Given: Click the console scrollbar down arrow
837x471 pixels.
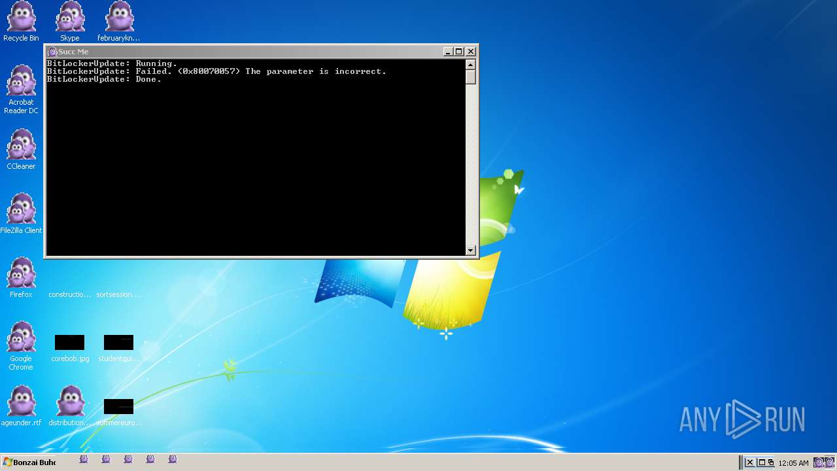Looking at the screenshot, I should (x=470, y=250).
